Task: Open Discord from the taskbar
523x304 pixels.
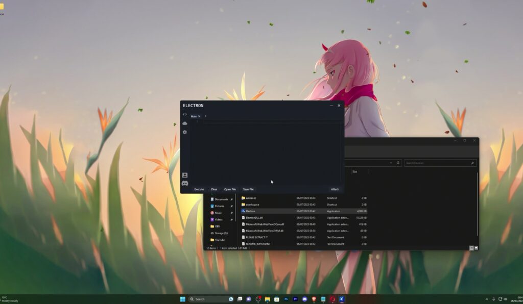Action: coord(304,299)
